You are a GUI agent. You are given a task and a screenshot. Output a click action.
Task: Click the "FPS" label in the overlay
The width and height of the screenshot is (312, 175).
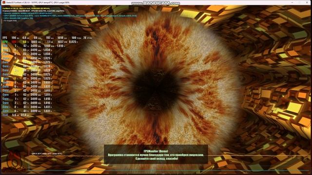pos(5,38)
